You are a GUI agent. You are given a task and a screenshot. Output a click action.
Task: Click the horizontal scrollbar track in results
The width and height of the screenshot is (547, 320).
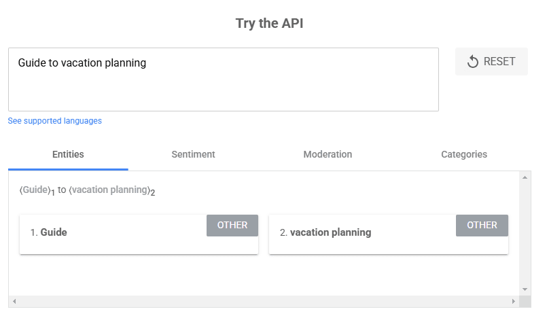[x=264, y=301]
